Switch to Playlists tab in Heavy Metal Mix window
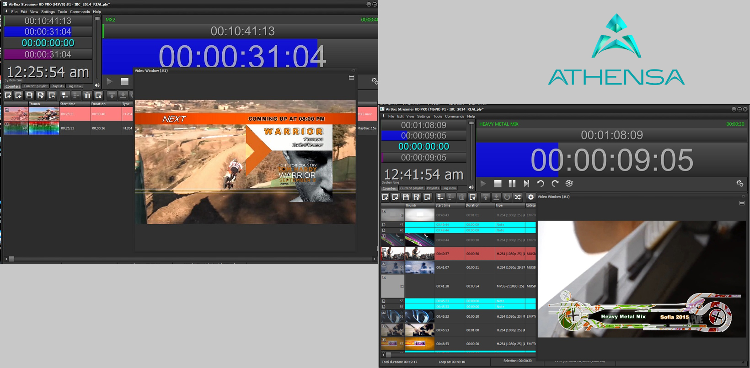Image resolution: width=750 pixels, height=368 pixels. point(433,188)
